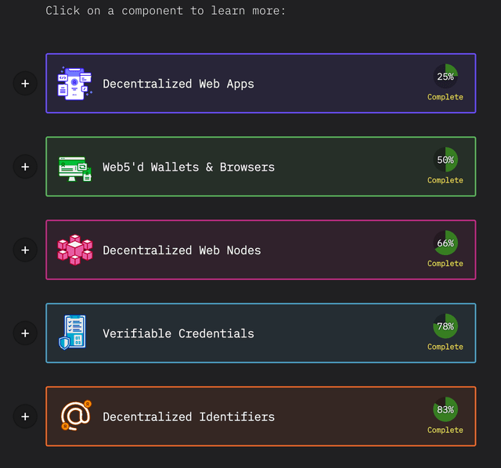The image size is (501, 468).
Task: Expand Decentralized Web Nodes using plus button
Action: pos(25,250)
